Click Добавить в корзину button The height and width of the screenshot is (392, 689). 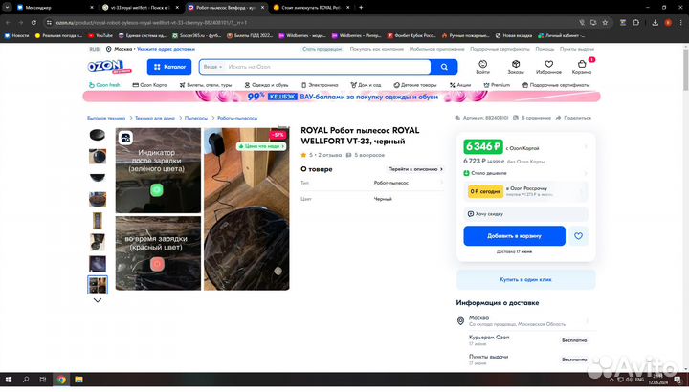click(515, 235)
